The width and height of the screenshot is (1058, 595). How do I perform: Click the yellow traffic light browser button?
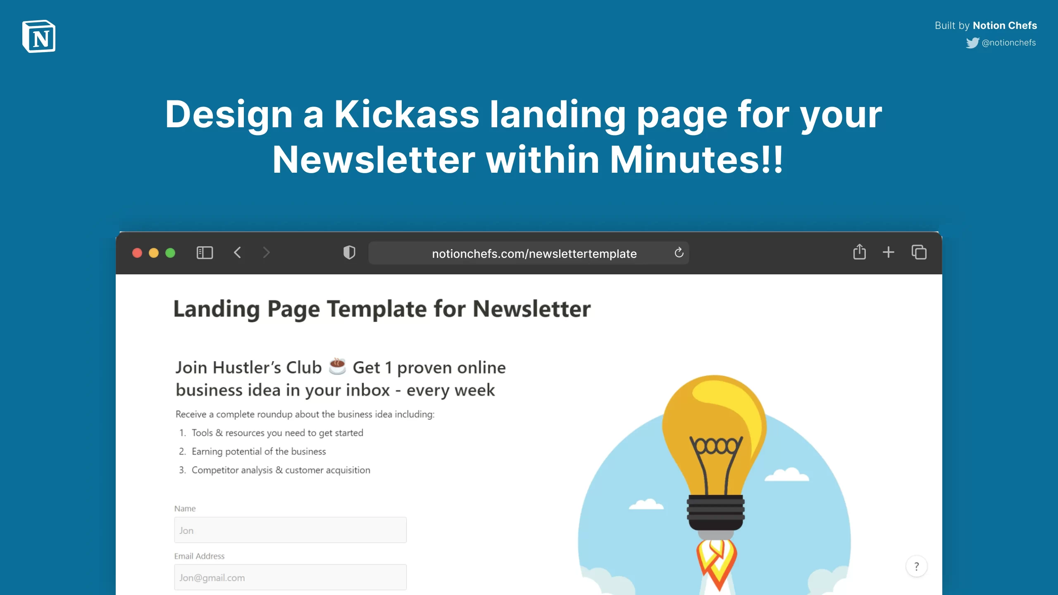pos(153,253)
